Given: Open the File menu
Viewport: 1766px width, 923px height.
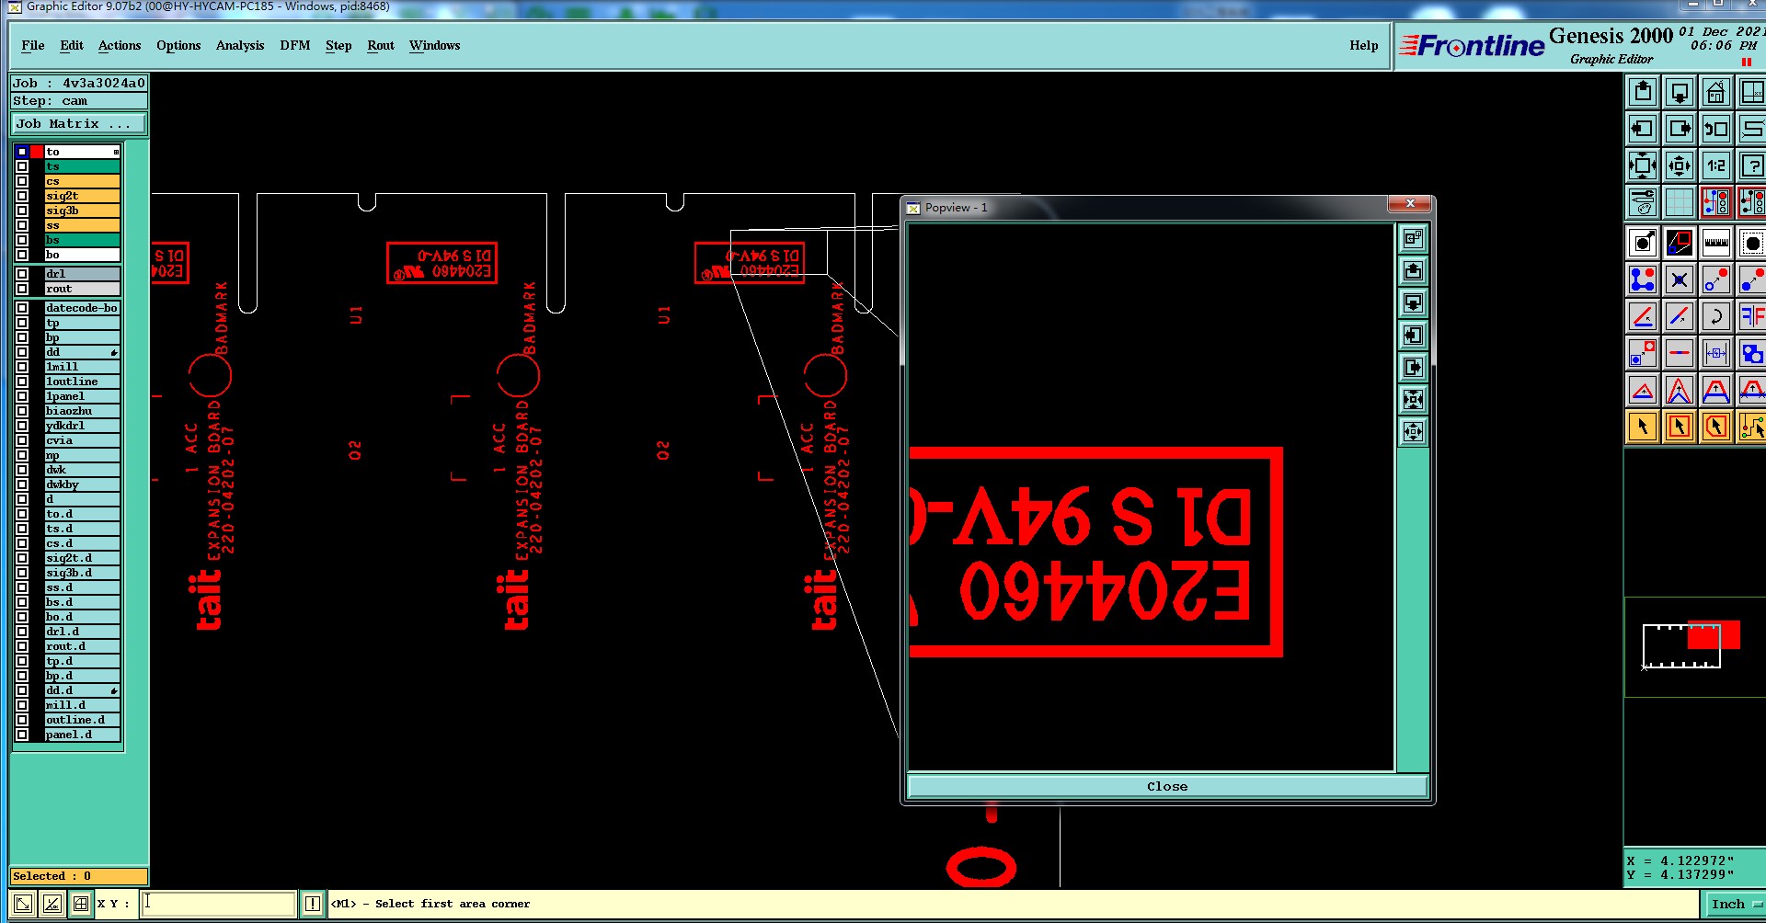Looking at the screenshot, I should pyautogui.click(x=33, y=45).
